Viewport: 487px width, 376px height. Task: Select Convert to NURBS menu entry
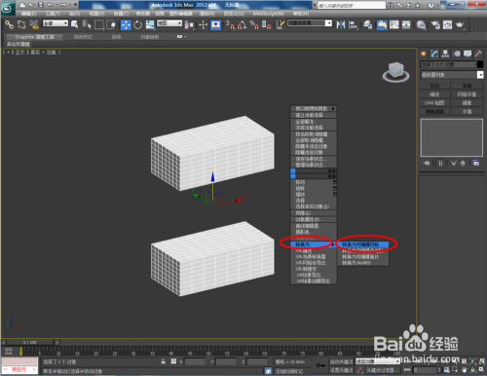[362, 263]
